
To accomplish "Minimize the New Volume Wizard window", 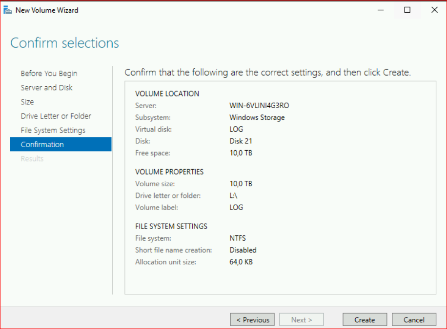I will pos(380,10).
